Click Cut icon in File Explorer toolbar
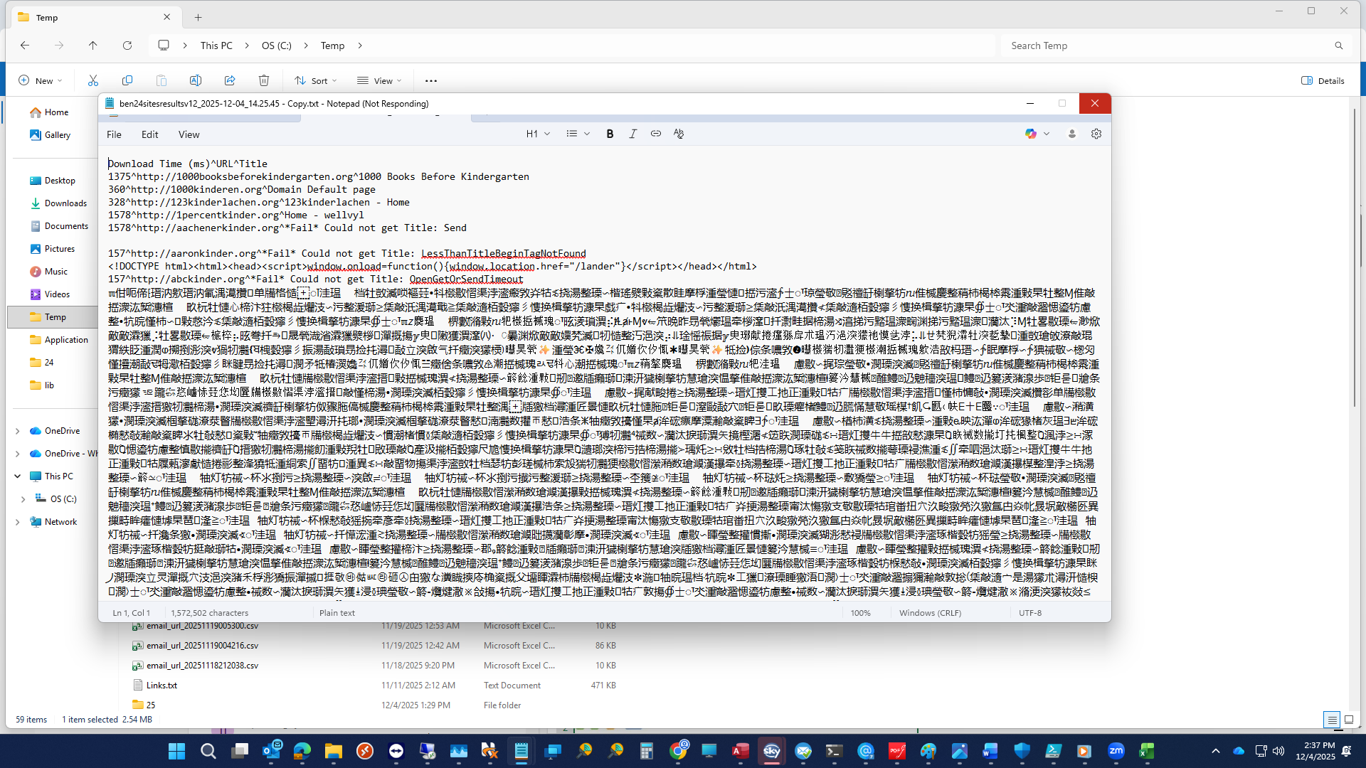This screenshot has width=1366, height=768. [x=93, y=80]
